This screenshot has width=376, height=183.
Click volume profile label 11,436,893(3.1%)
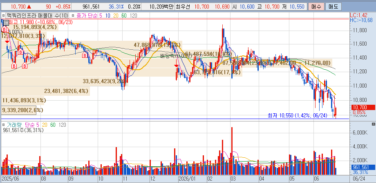coord(24,100)
